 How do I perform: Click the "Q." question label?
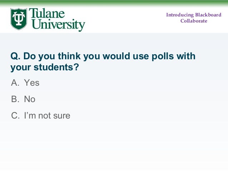(15, 56)
